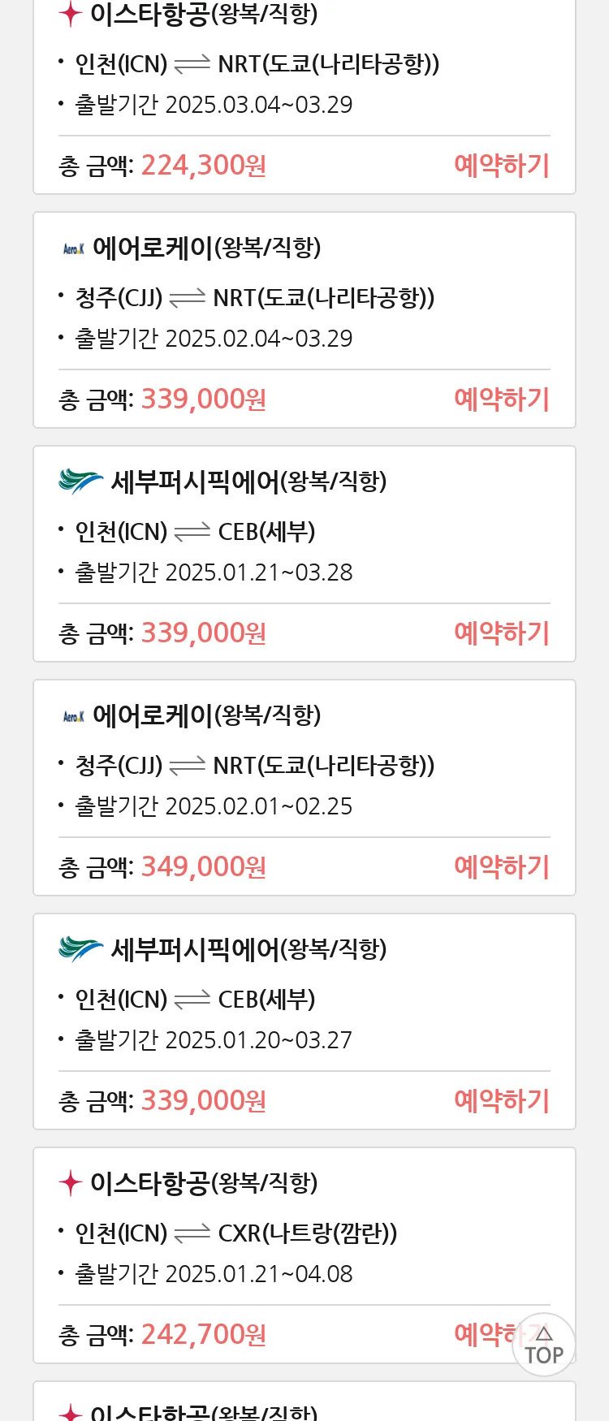Screen dimensions: 609x1421
Task: Select the 이스타항공 Nha Trang card title
Action: click(204, 1183)
